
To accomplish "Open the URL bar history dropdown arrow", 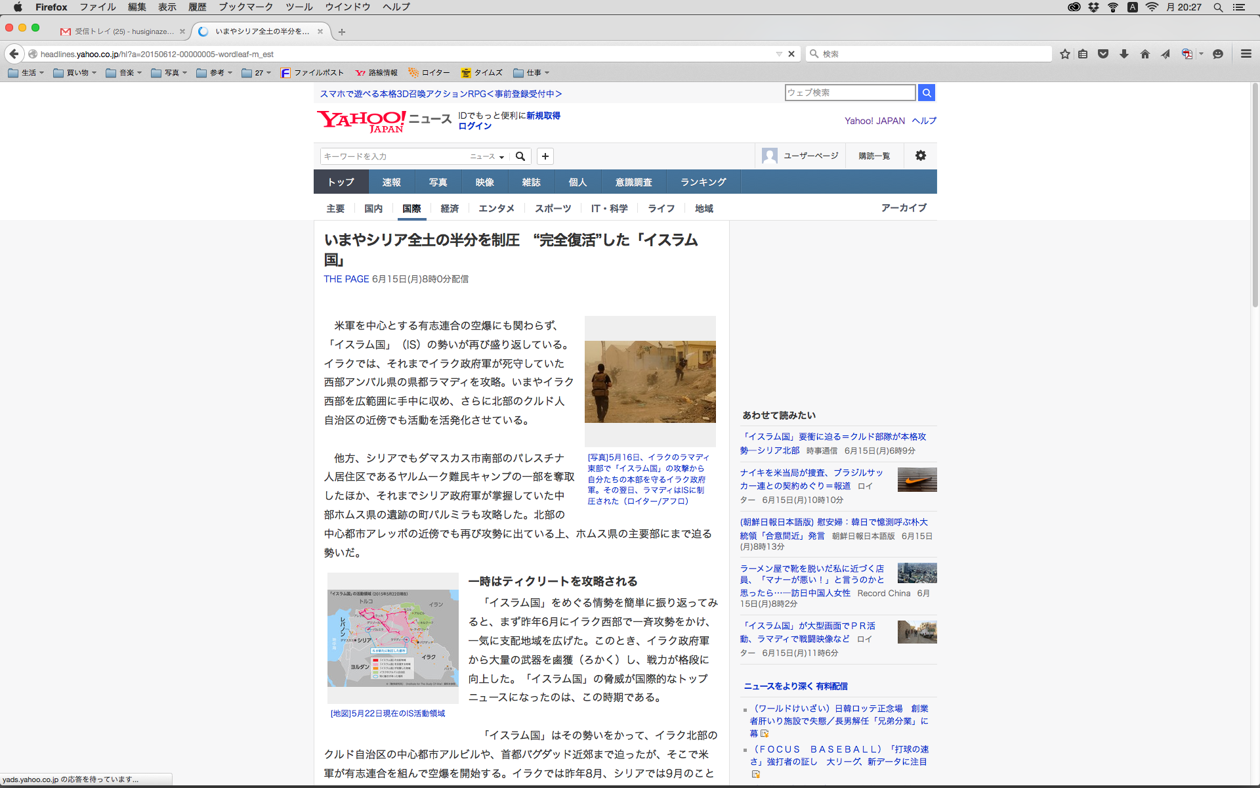I will point(778,54).
